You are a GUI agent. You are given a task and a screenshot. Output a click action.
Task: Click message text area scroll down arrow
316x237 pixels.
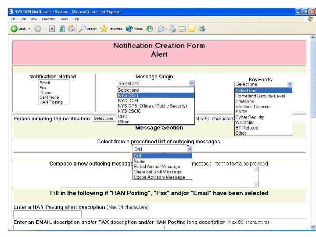[256, 184]
